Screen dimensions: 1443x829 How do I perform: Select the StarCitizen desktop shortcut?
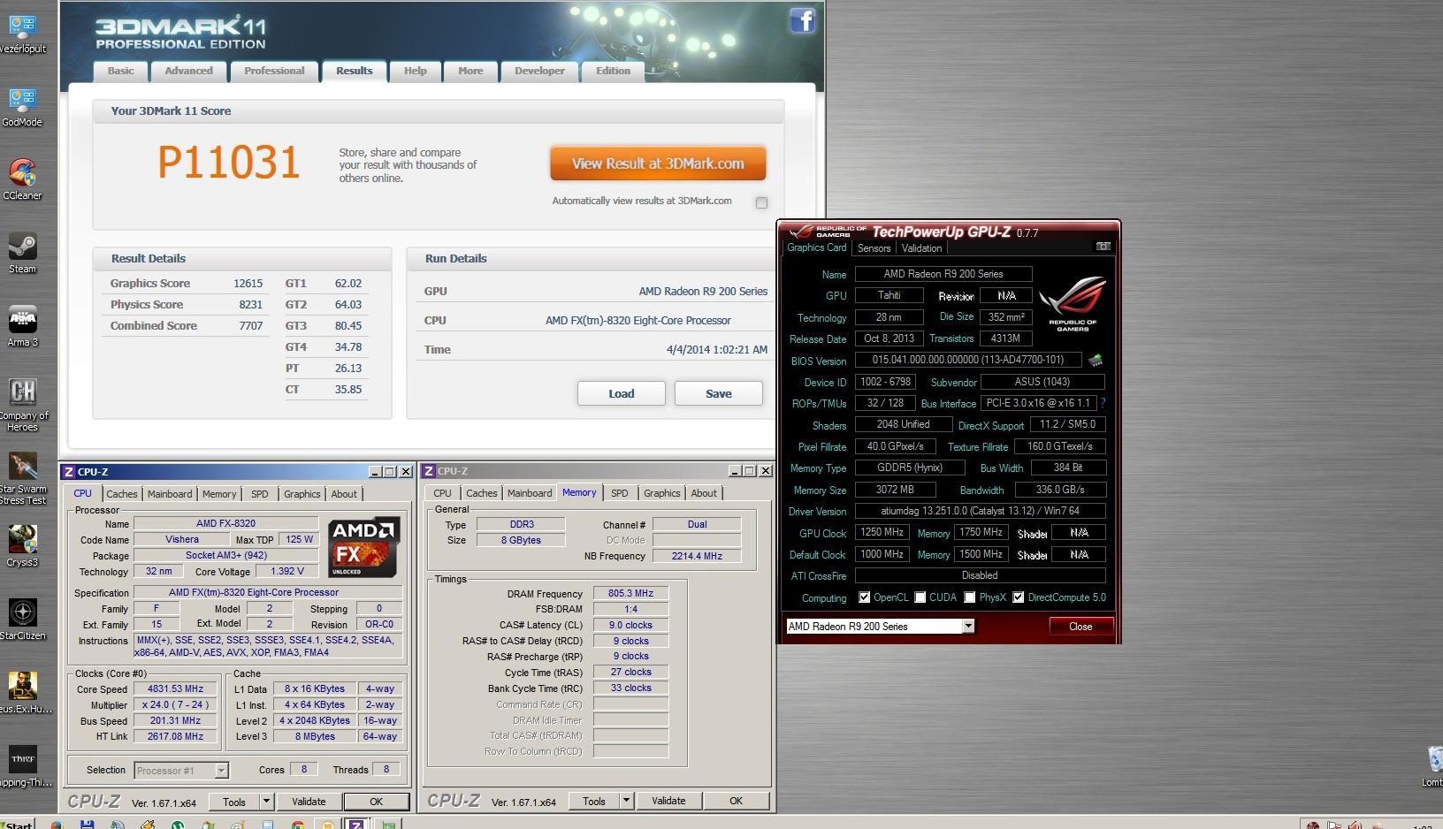click(x=22, y=620)
